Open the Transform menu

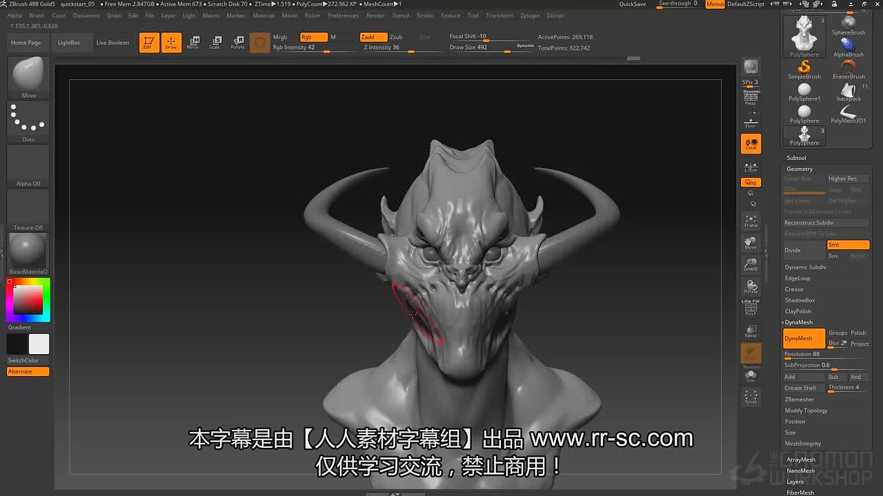tap(499, 15)
